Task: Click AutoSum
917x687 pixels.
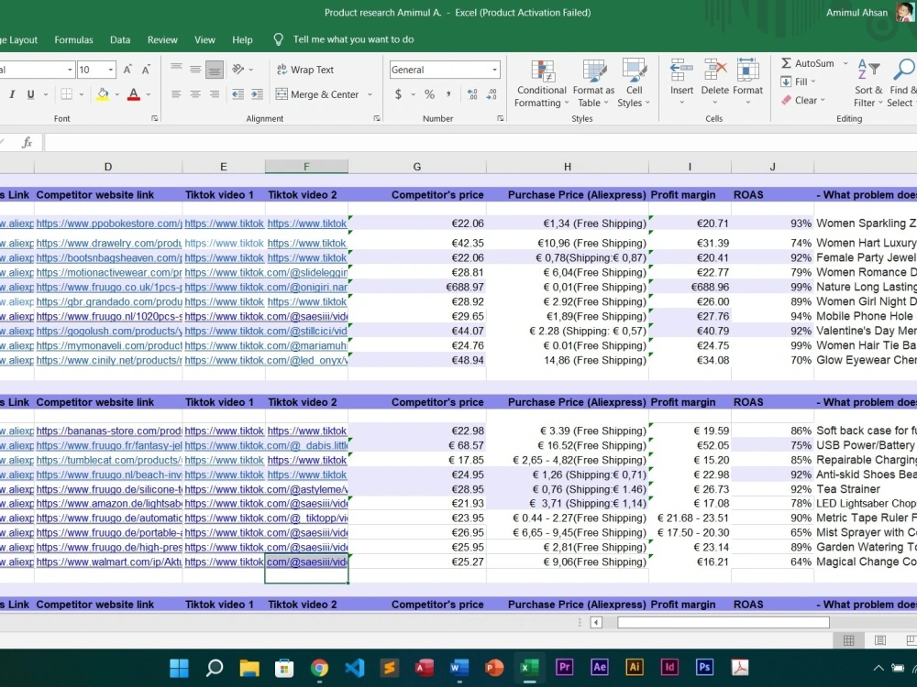Action: pos(808,63)
